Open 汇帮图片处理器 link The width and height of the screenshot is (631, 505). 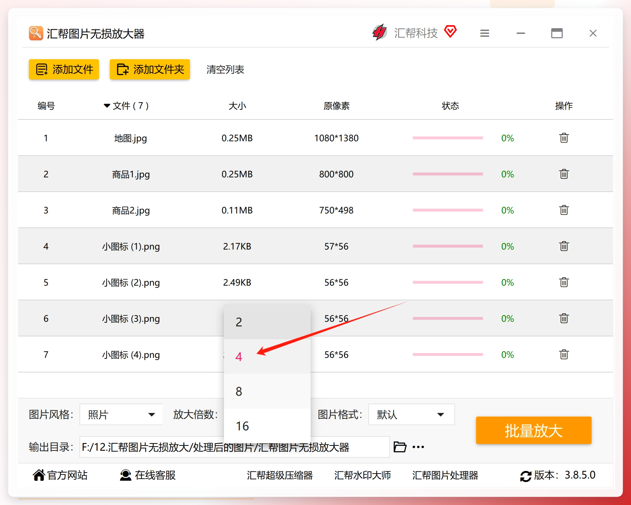click(x=445, y=475)
